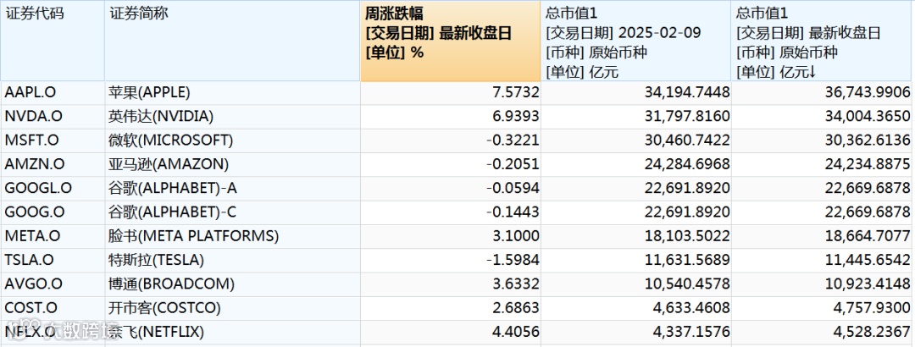Select the AMZN.O code cell
Image resolution: width=915 pixels, height=347 pixels.
53,164
